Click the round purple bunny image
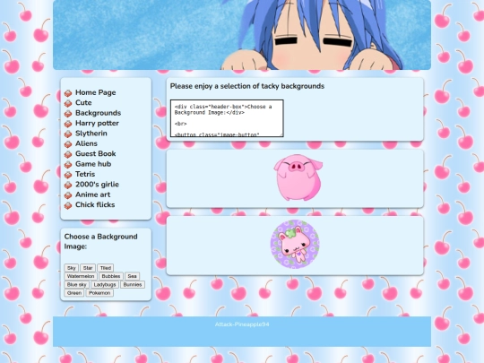The height and width of the screenshot is (363, 484). [x=295, y=244]
